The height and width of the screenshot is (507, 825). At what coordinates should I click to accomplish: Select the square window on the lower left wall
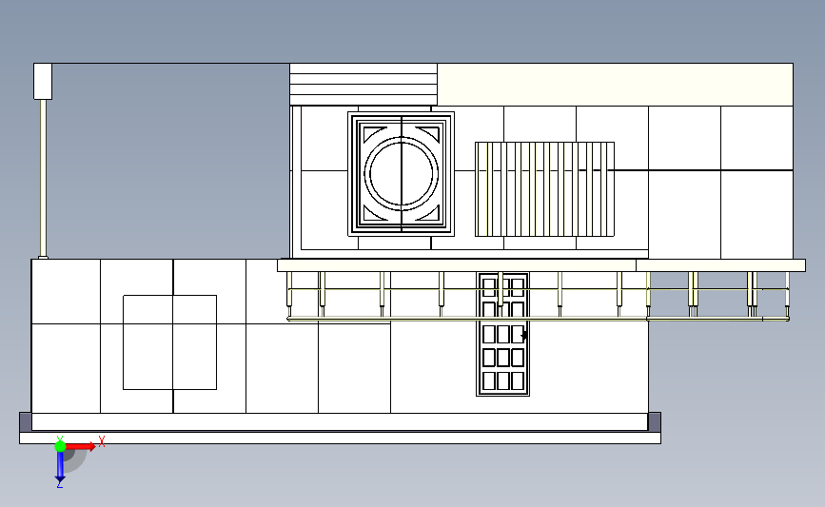(170, 342)
